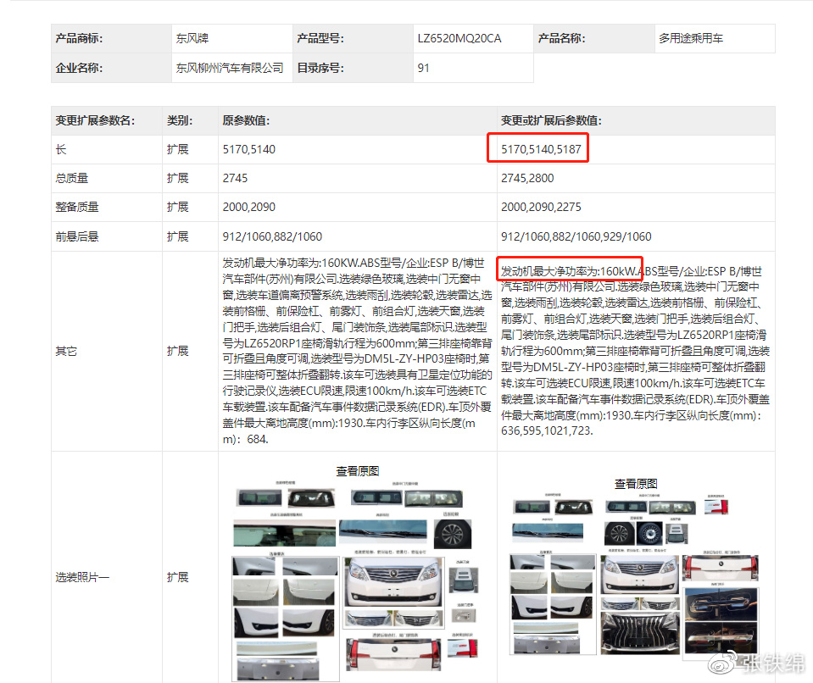Click the 变更或扩展后参数值 column header
This screenshot has height=683, width=813.
tap(636, 120)
